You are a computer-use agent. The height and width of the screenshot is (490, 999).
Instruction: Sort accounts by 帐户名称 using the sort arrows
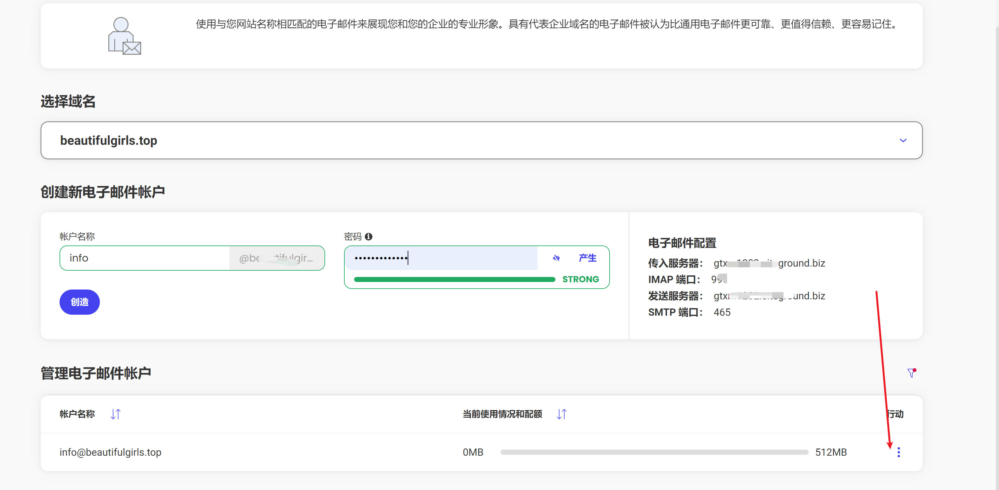point(115,414)
